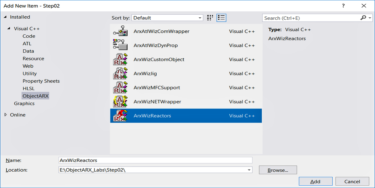
Task: Select Property Sheets category in tree
Action: [x=41, y=81]
